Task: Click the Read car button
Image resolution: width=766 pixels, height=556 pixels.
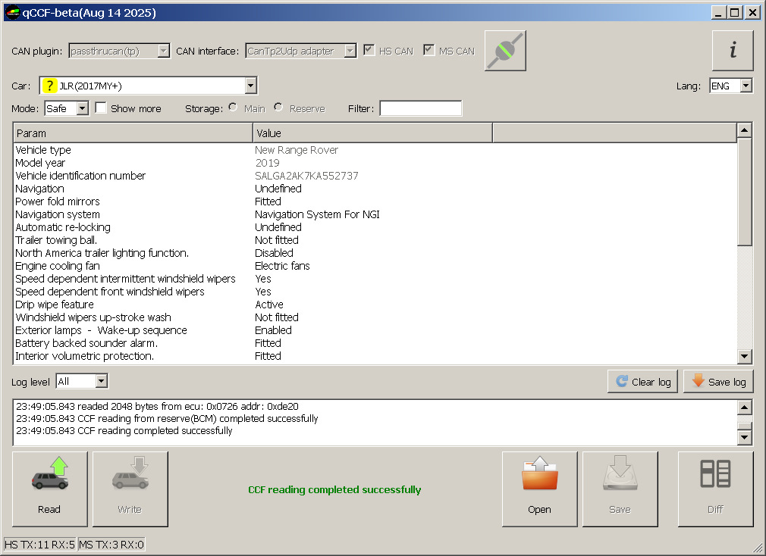Action: coord(50,489)
